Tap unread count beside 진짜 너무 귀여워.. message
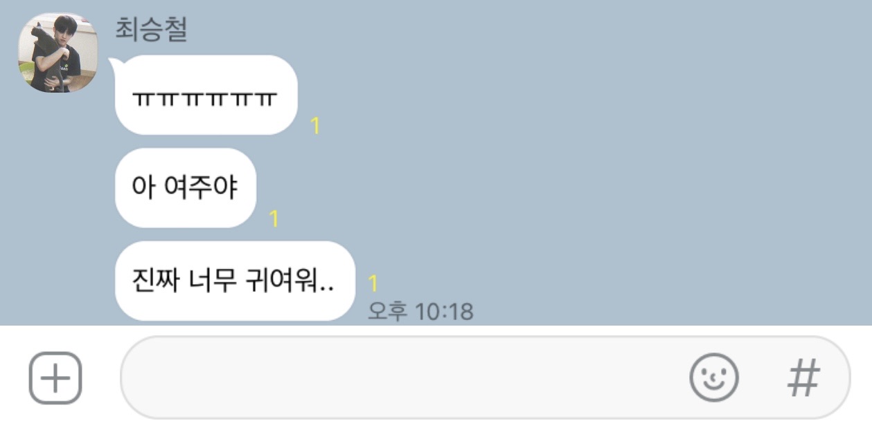The width and height of the screenshot is (872, 421). tap(373, 283)
